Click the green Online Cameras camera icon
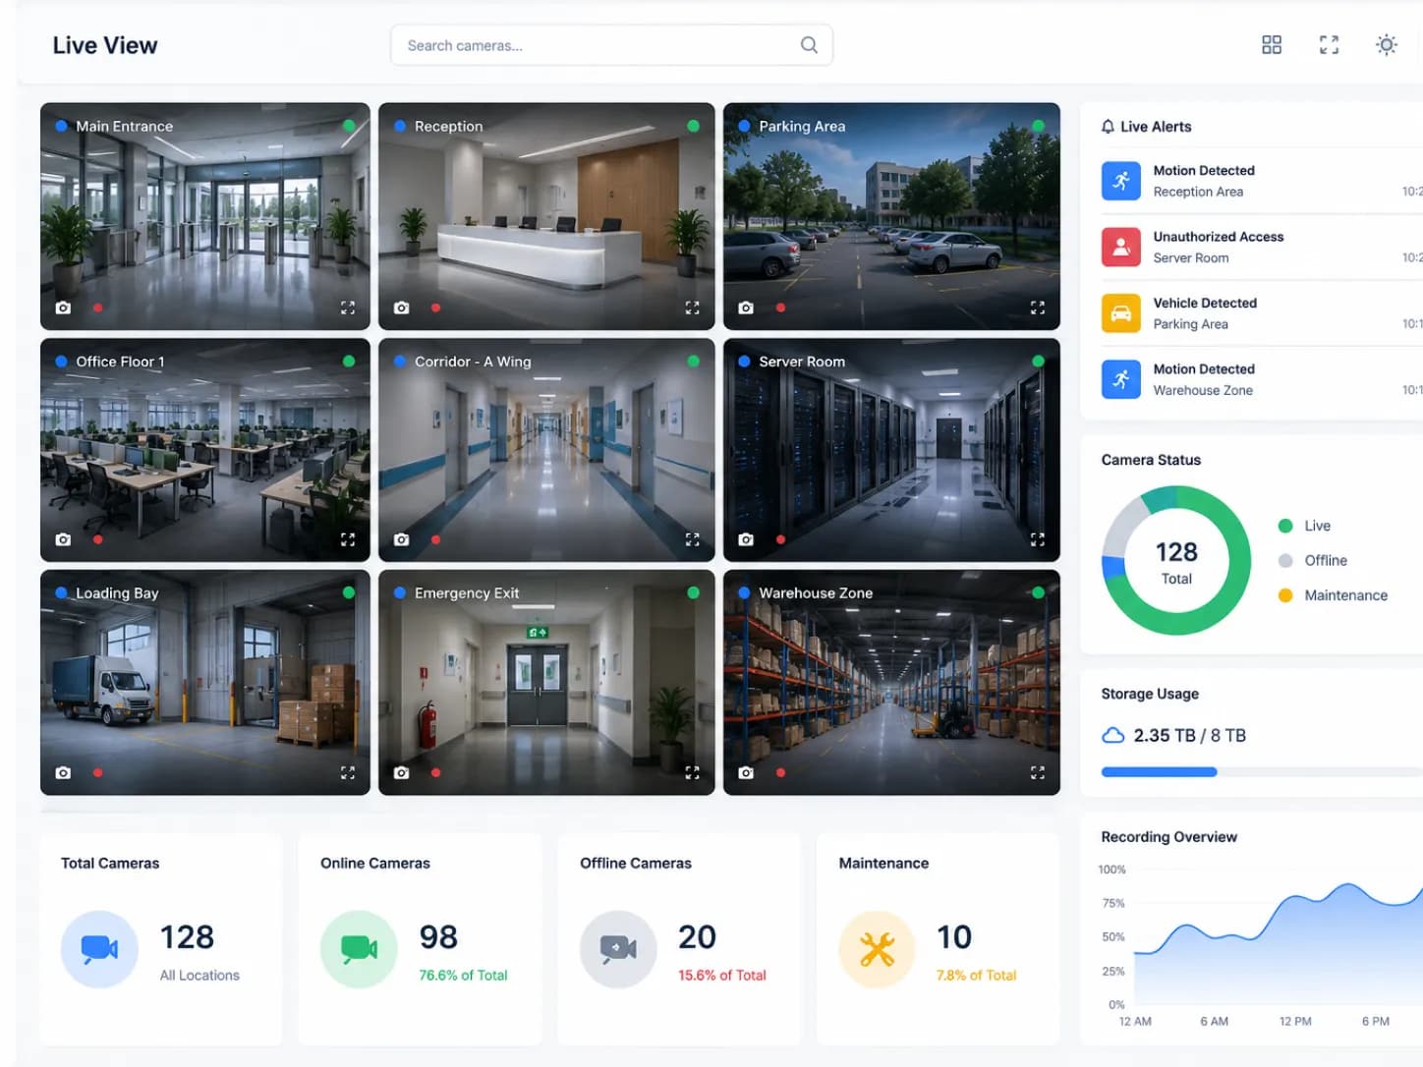This screenshot has height=1067, width=1423. tap(359, 949)
